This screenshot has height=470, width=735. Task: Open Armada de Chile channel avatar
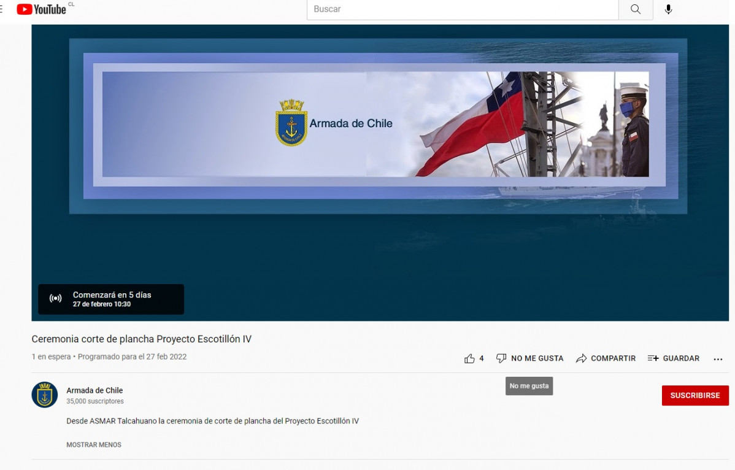(x=45, y=395)
